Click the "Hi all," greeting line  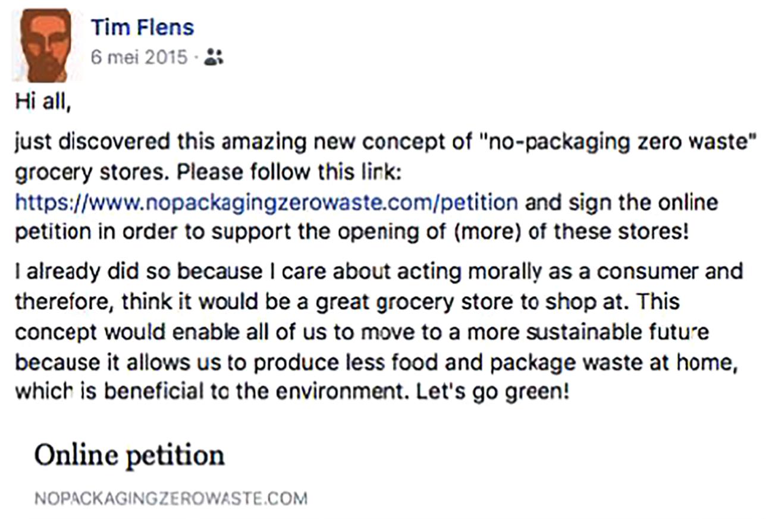click(x=43, y=103)
